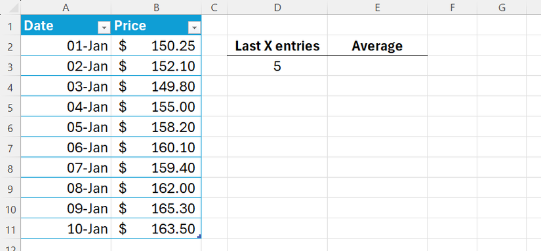Select row 4 header

pos(10,86)
